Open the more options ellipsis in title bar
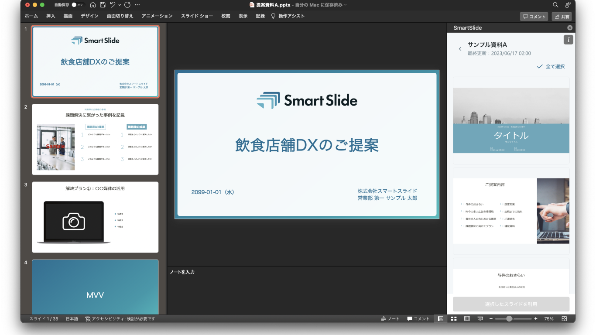The width and height of the screenshot is (596, 335). (137, 5)
